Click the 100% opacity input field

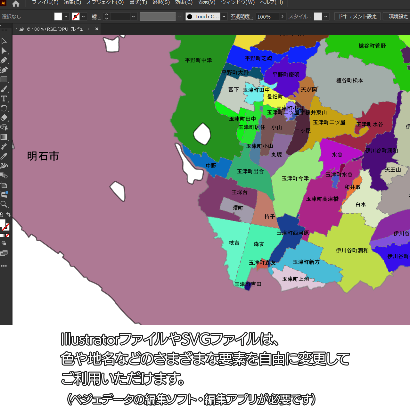[x=267, y=17]
